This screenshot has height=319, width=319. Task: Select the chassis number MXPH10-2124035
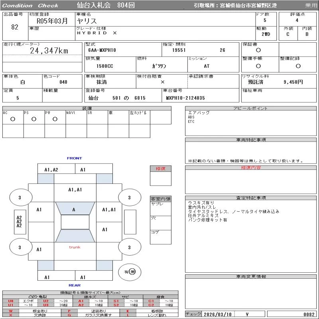(x=185, y=98)
